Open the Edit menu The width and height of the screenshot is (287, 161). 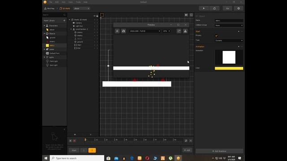pos(57,2)
